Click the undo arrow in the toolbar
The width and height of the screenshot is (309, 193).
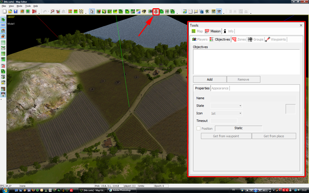45,11
